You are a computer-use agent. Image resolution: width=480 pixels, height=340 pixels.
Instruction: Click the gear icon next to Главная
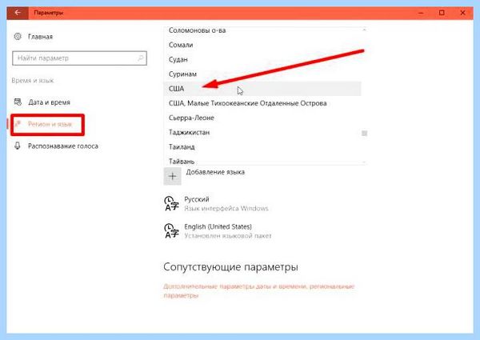tap(18, 37)
